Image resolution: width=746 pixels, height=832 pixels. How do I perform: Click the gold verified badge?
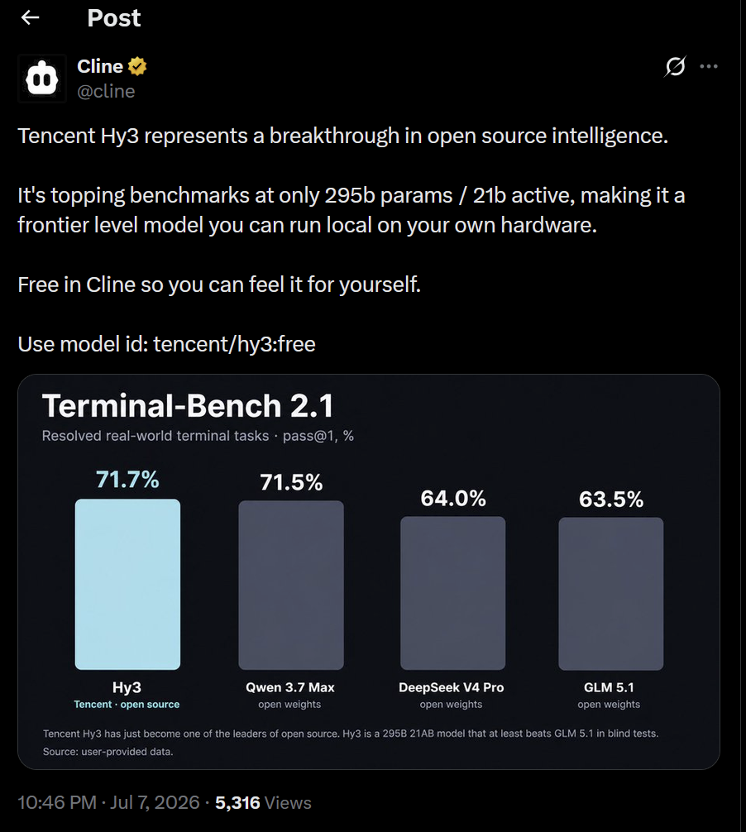(137, 66)
